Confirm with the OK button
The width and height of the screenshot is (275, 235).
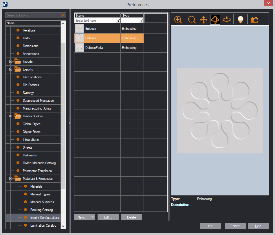(210, 226)
